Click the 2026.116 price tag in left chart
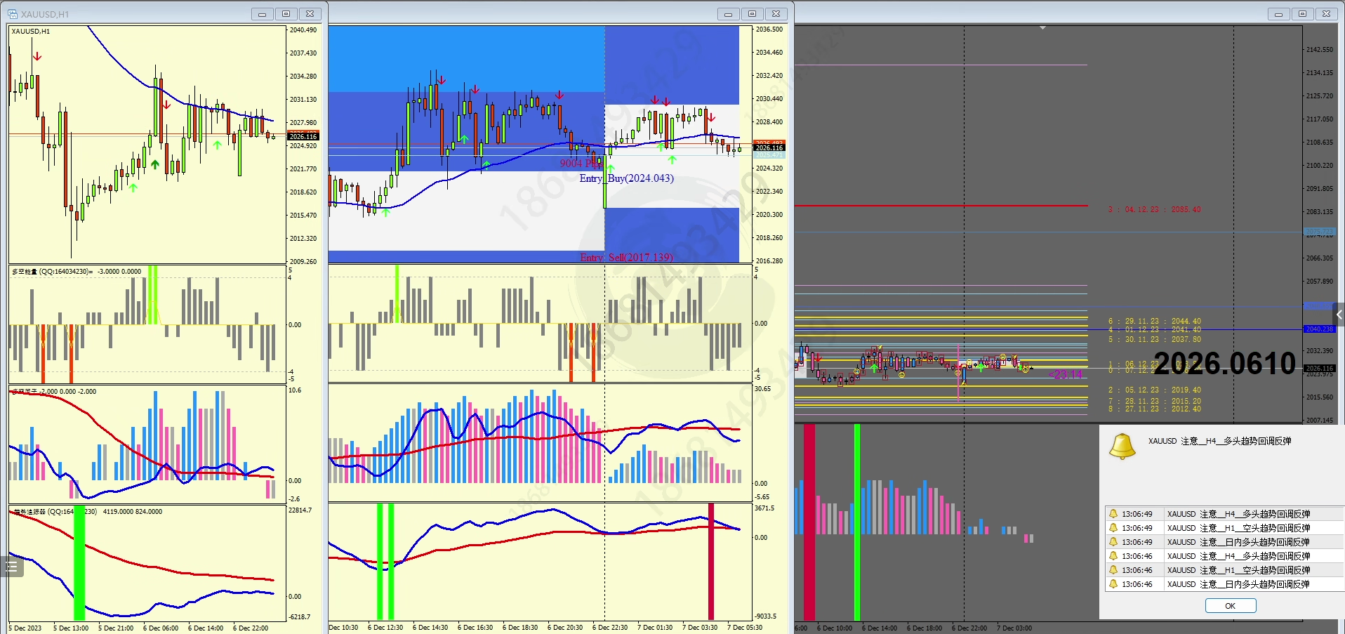This screenshot has height=634, width=1345. point(303,136)
